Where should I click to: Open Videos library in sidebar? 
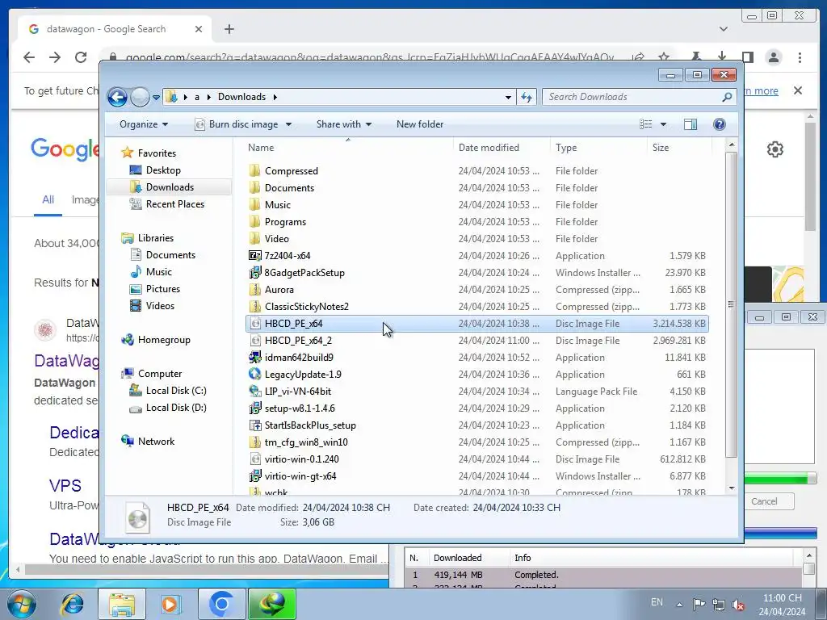click(152, 306)
